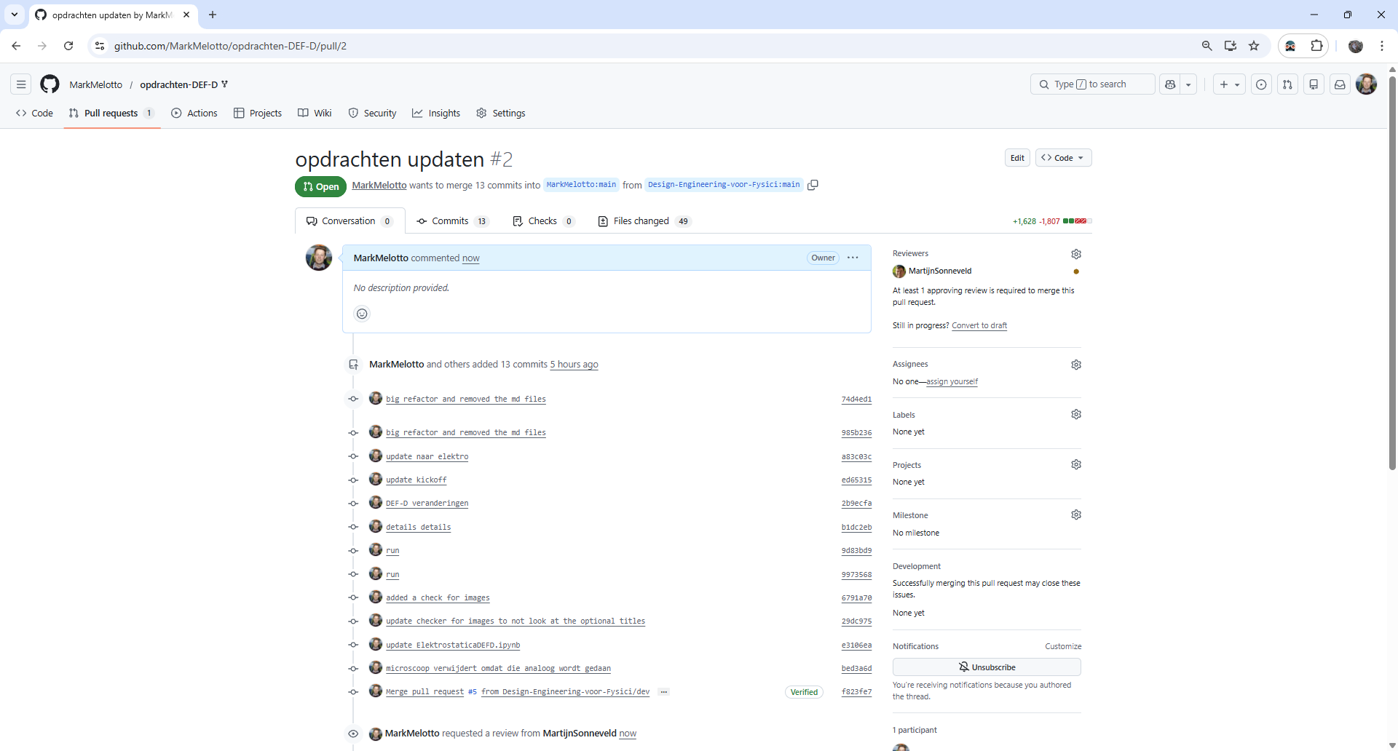Focus the Type / to search field
The width and height of the screenshot is (1398, 751).
pyautogui.click(x=1092, y=84)
